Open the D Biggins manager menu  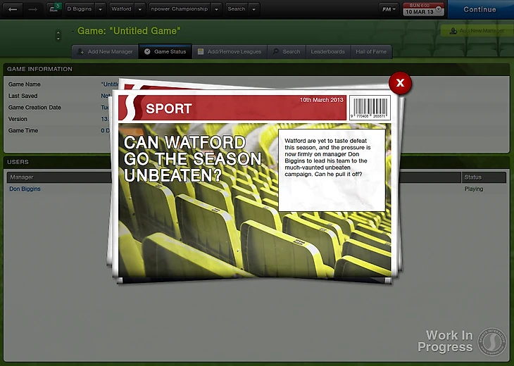[x=80, y=9]
